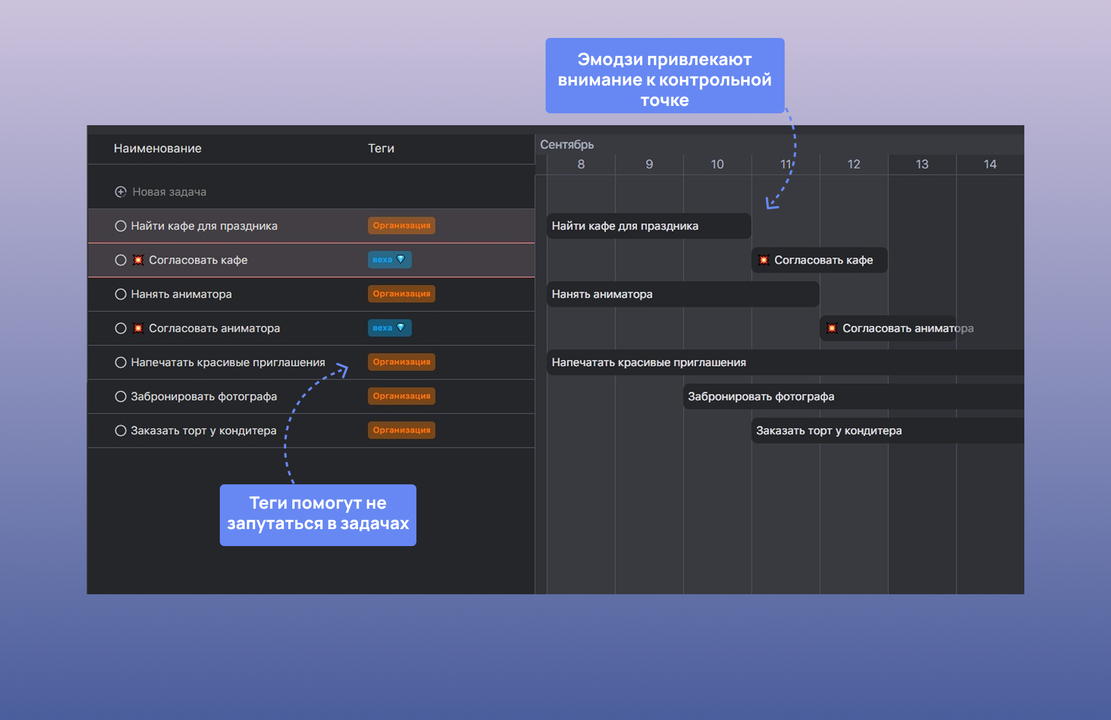Click explosion emoji on Согласовать кафе timeline bar
The image size is (1111, 720).
[763, 260]
